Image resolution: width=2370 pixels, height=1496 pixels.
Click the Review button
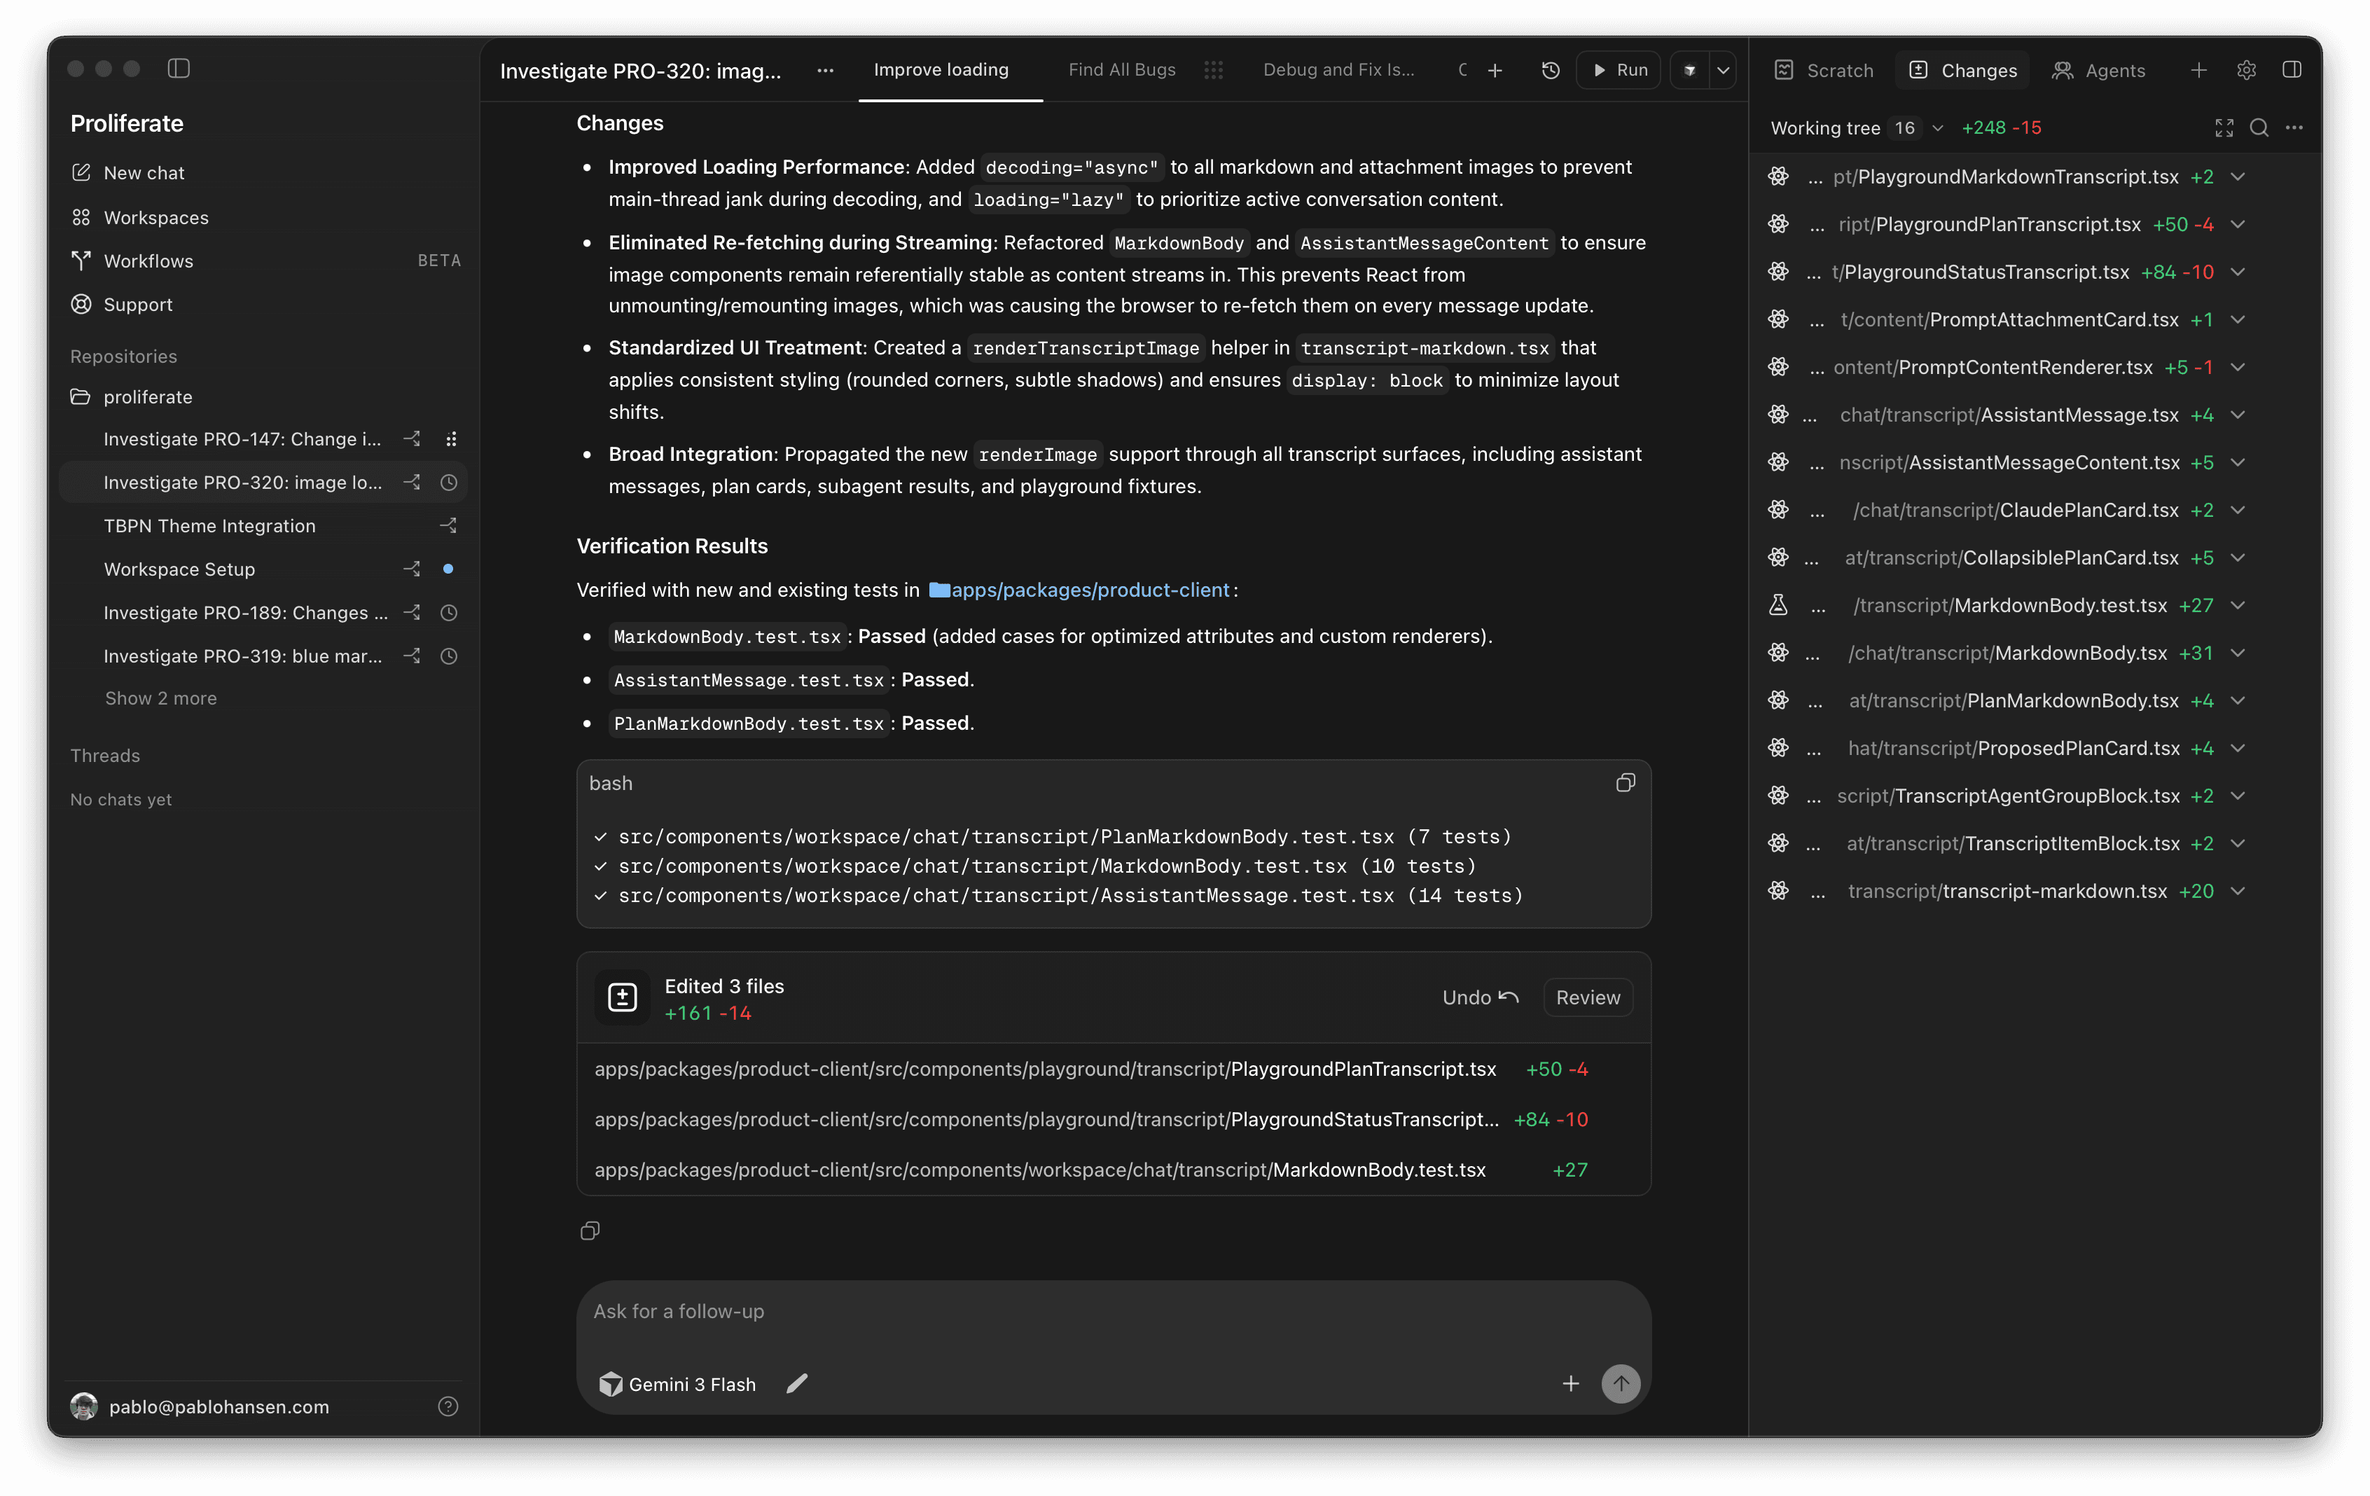(x=1588, y=998)
